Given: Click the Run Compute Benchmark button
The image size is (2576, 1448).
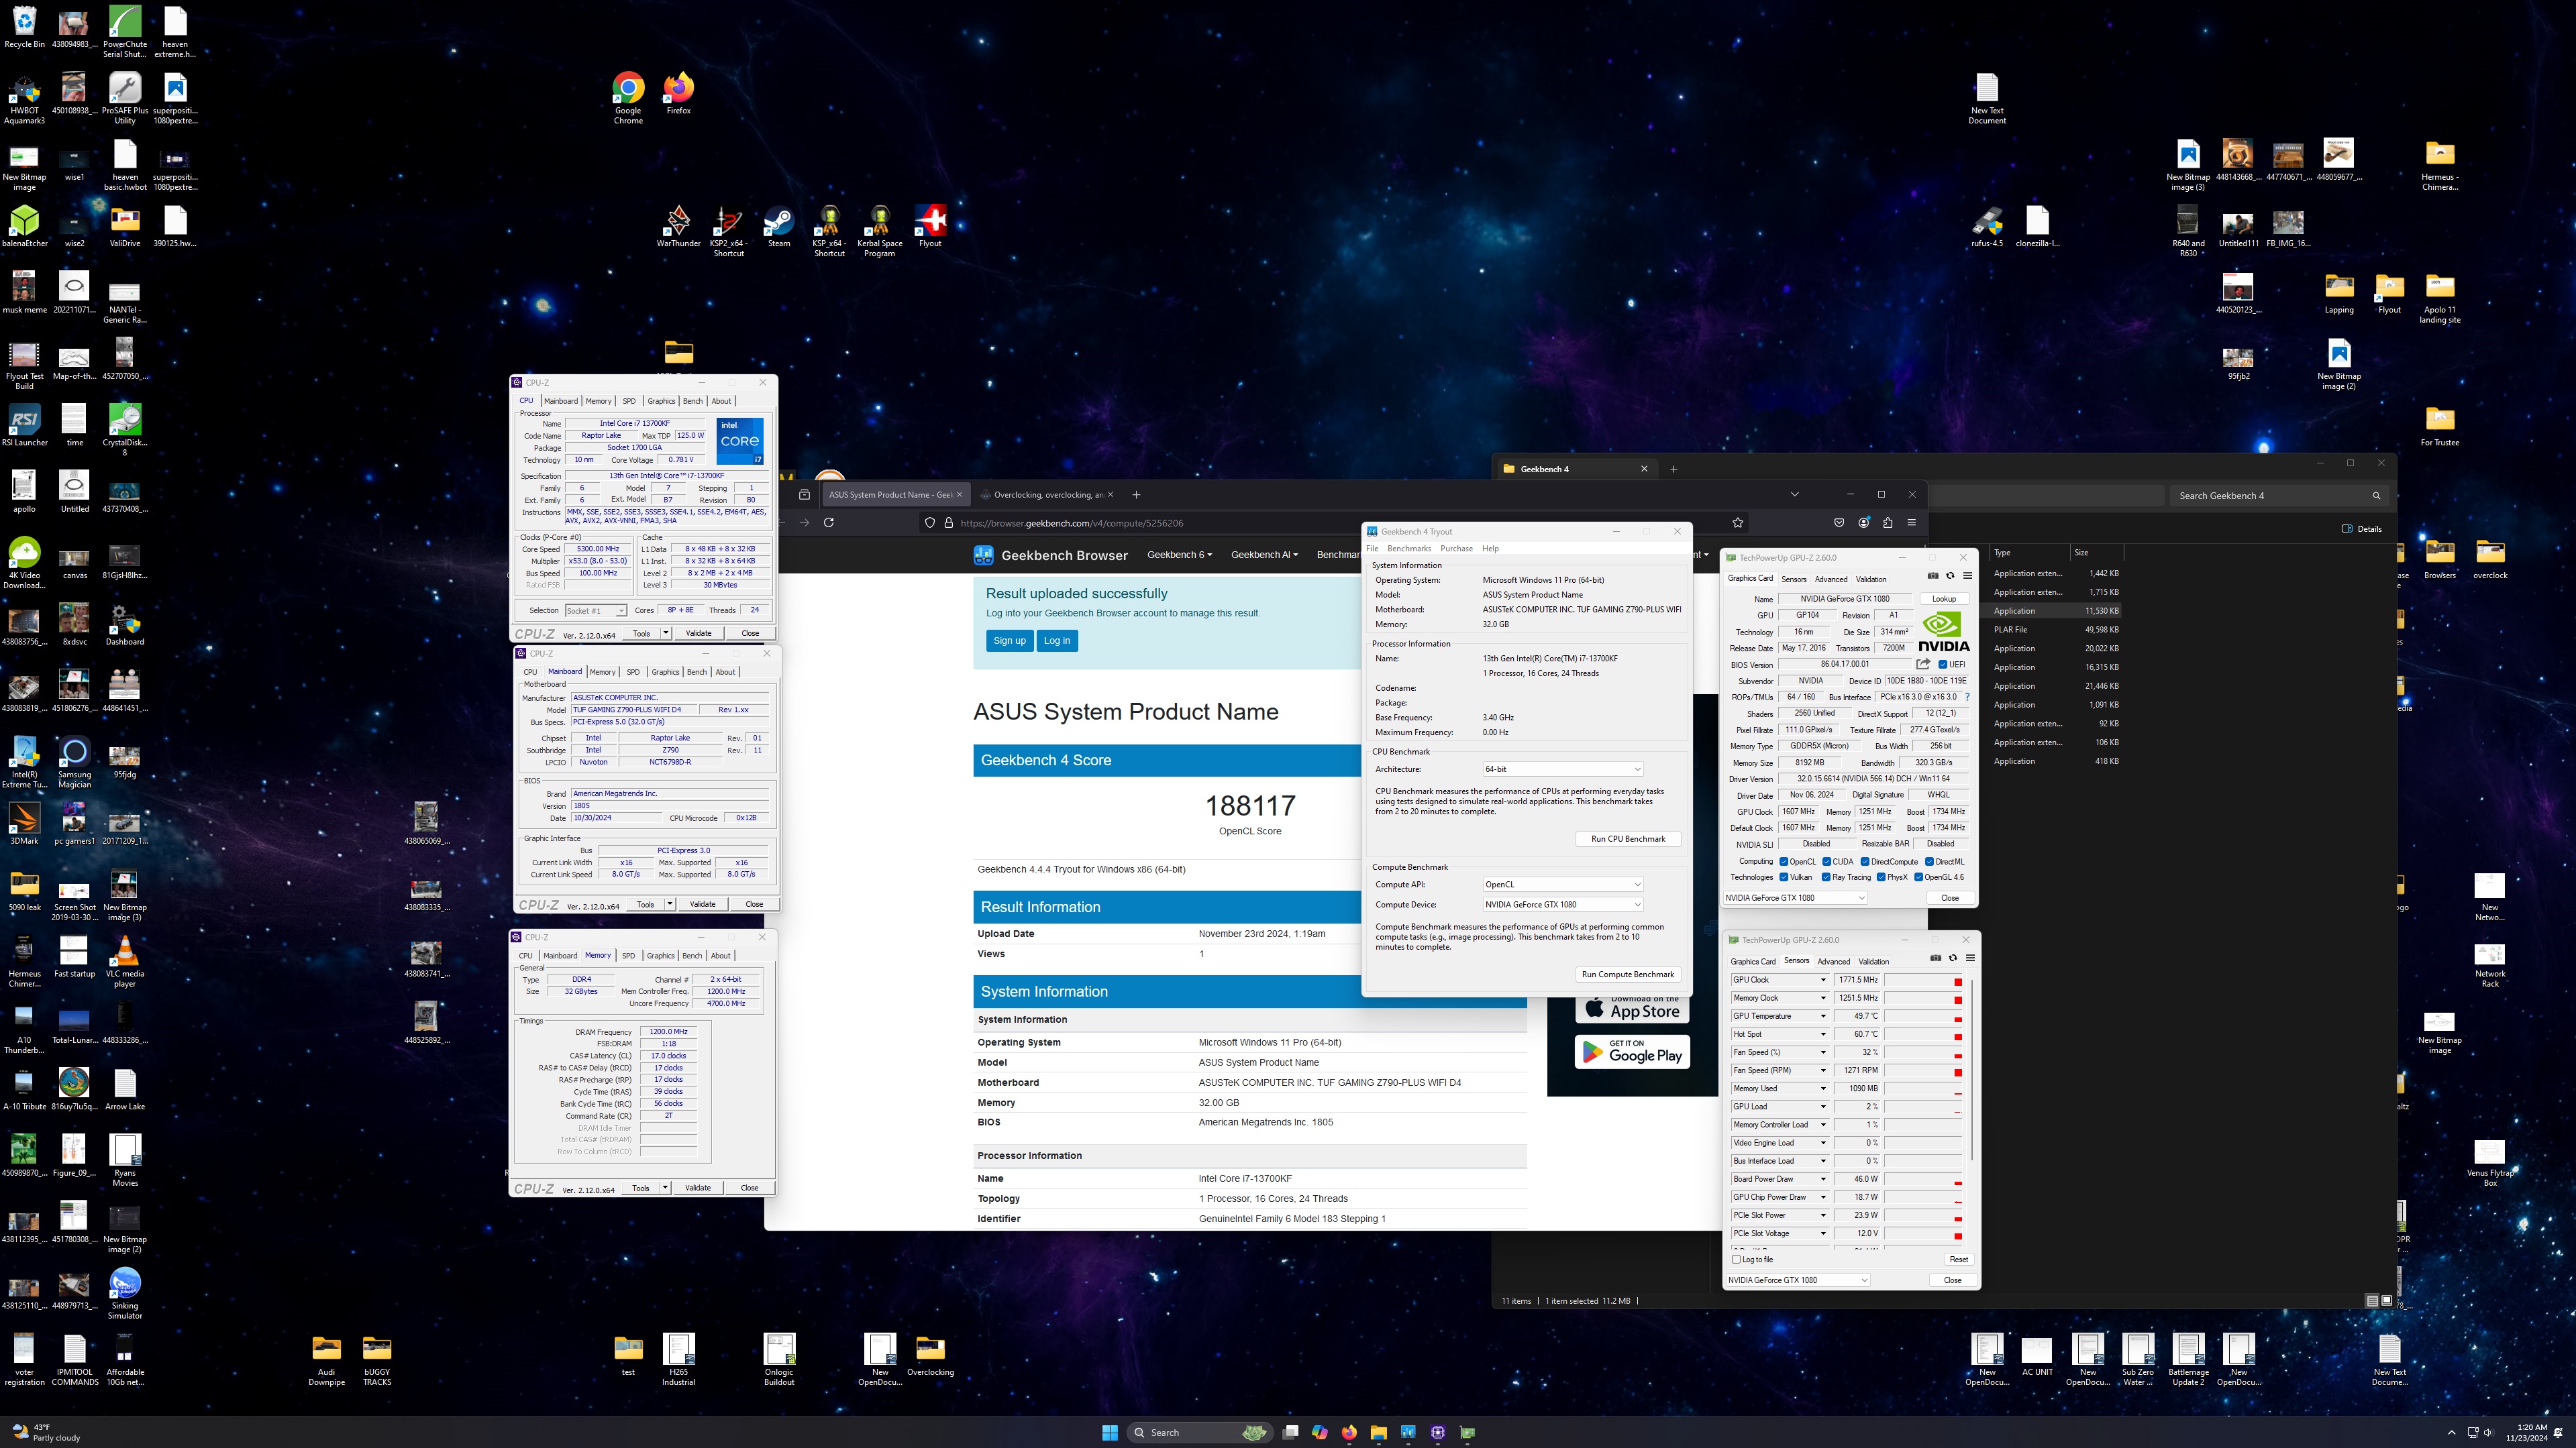Looking at the screenshot, I should (1628, 974).
